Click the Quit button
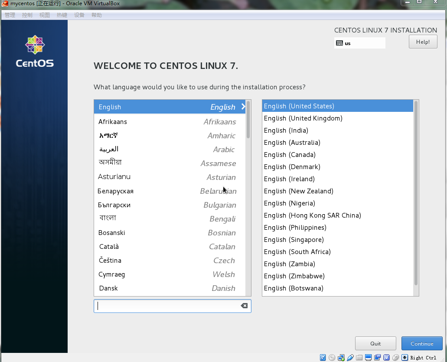The width and height of the screenshot is (447, 362). click(x=375, y=343)
